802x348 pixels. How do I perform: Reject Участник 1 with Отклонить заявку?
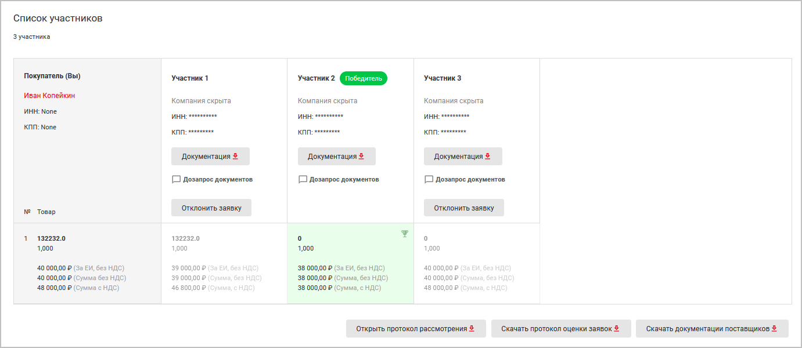click(211, 208)
